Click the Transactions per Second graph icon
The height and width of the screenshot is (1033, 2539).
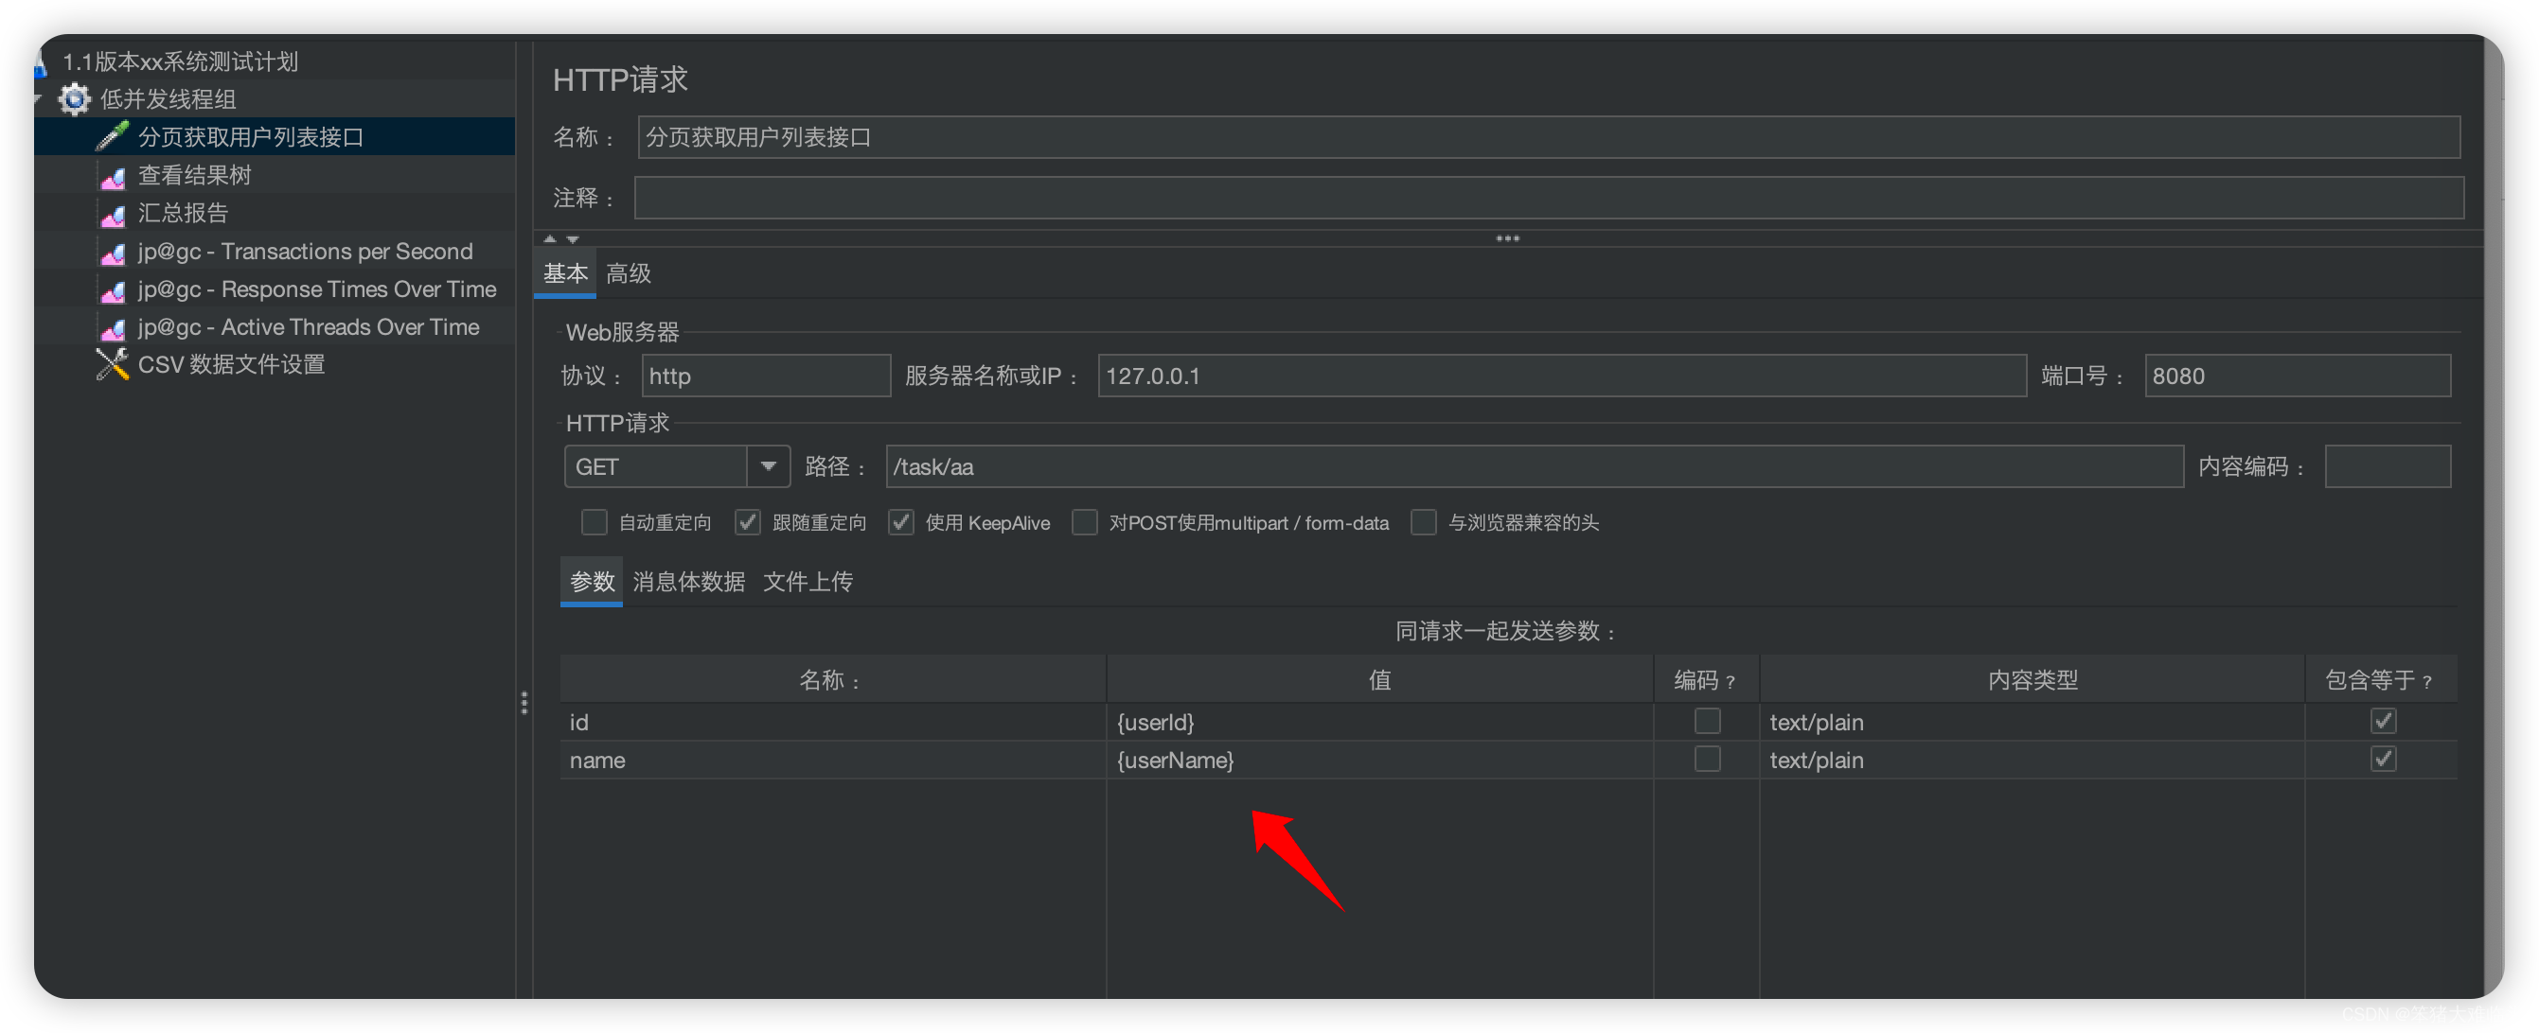[113, 252]
